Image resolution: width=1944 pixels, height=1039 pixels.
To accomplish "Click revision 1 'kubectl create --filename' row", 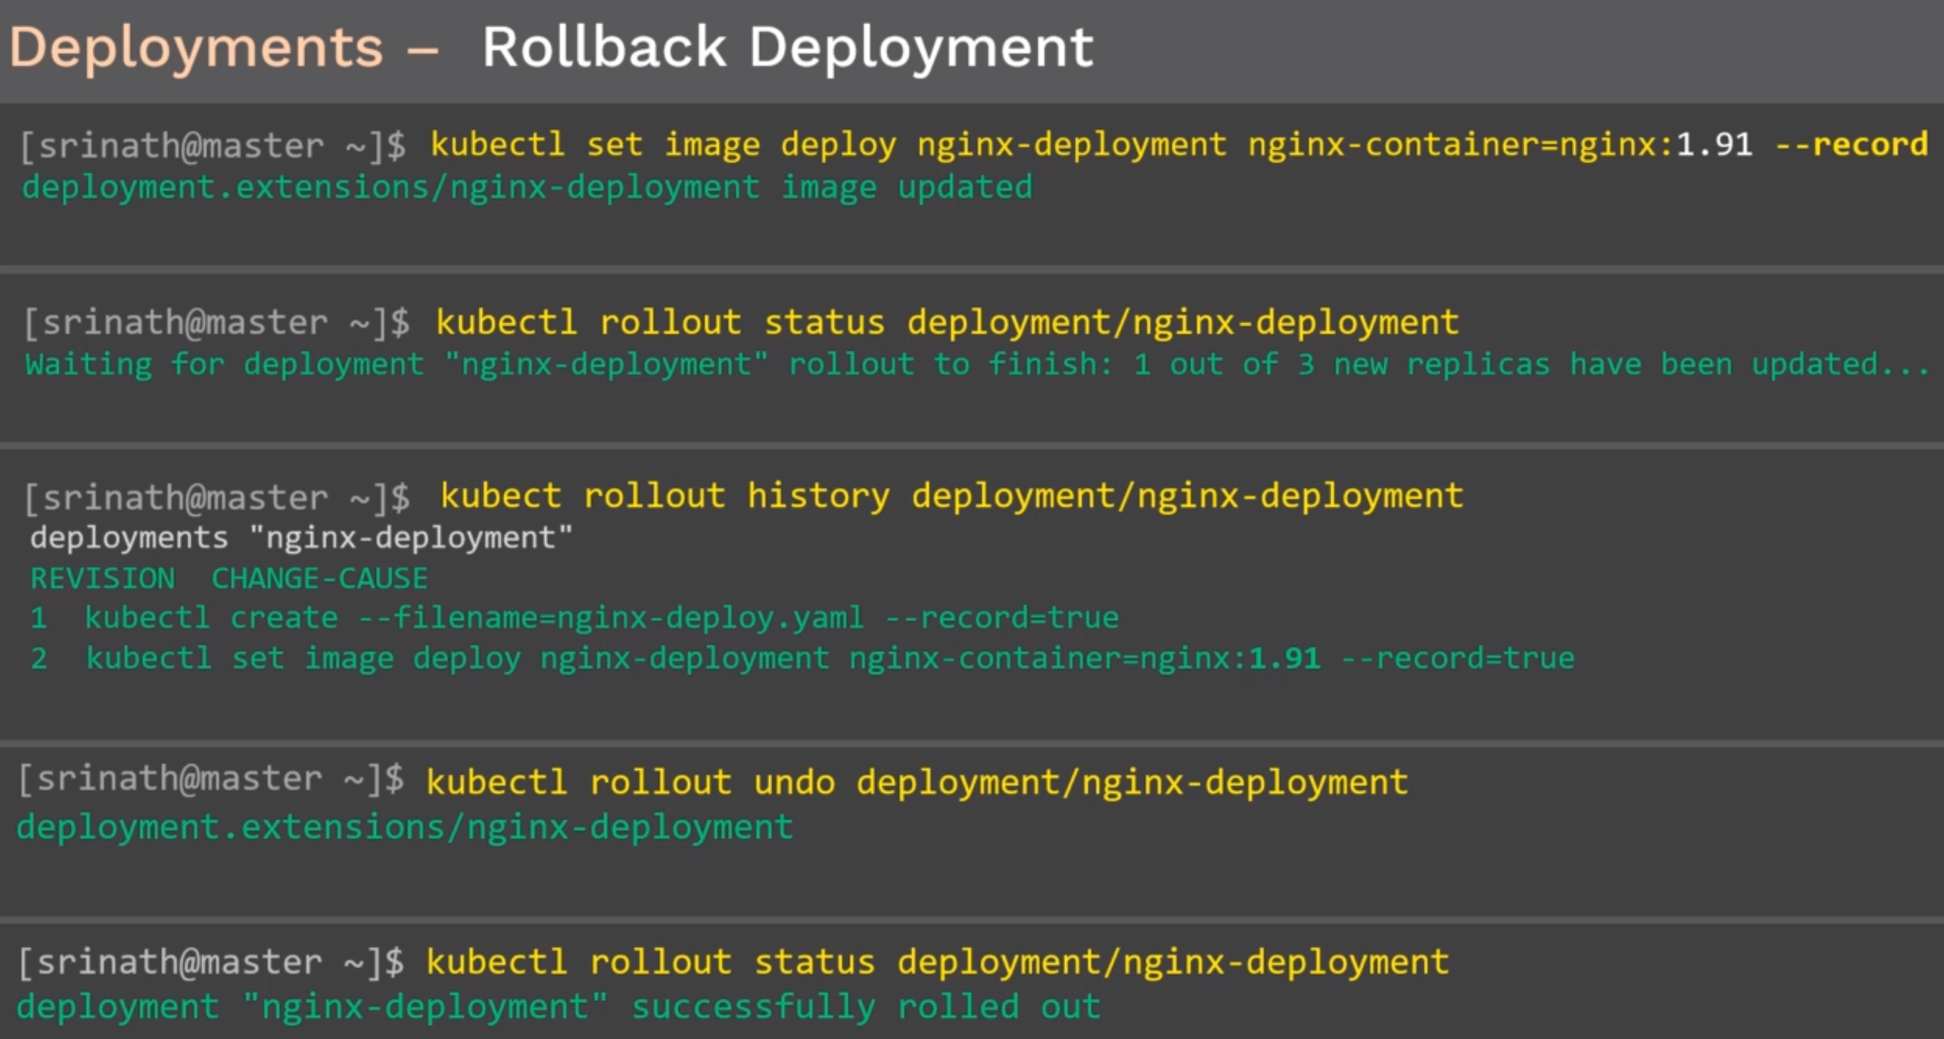I will [574, 619].
